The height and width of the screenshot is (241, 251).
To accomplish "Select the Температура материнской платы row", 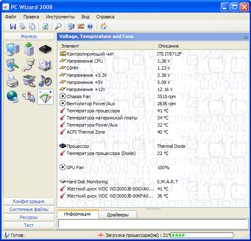I will coord(153,118).
